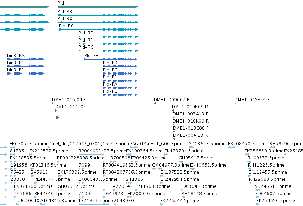
Task: Select the ESG014a.E21_G06.3prime label
Action: click(158, 144)
